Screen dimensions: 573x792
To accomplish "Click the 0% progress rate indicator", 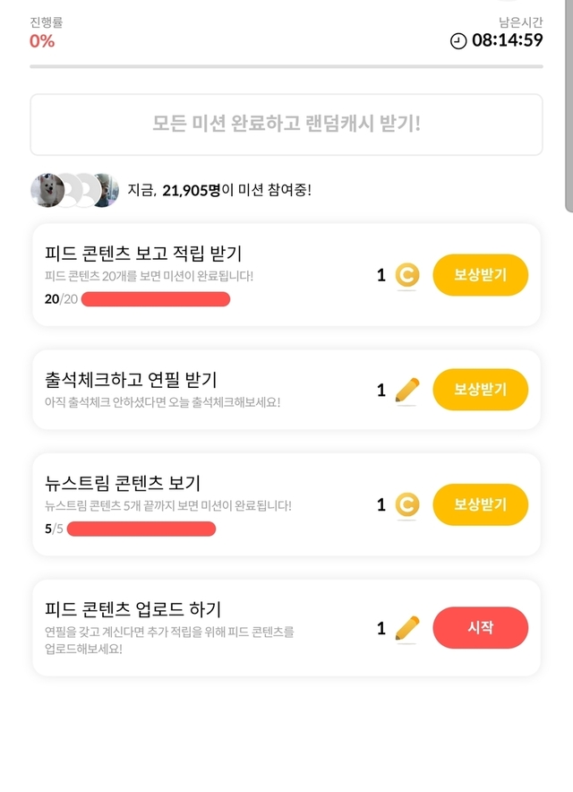I will pos(42,40).
